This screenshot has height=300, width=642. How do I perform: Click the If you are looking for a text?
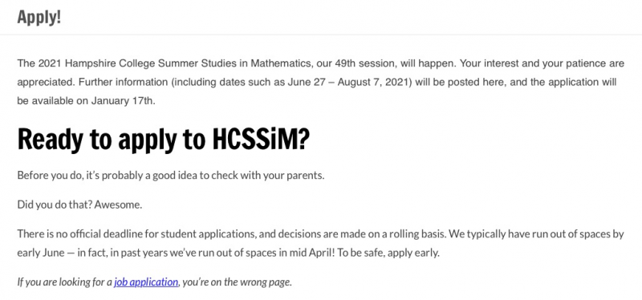(x=65, y=282)
